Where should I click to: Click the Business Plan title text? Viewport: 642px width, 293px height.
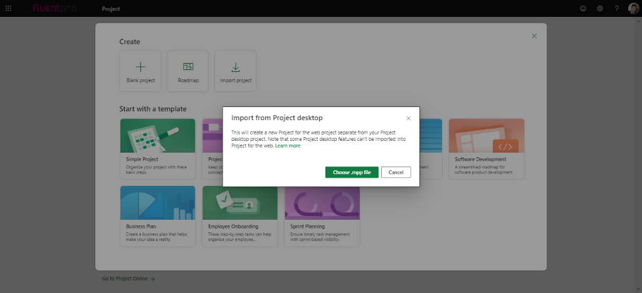click(141, 227)
